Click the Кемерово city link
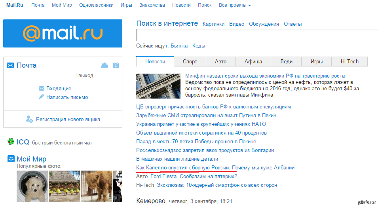The width and height of the screenshot is (378, 207). [151, 201]
